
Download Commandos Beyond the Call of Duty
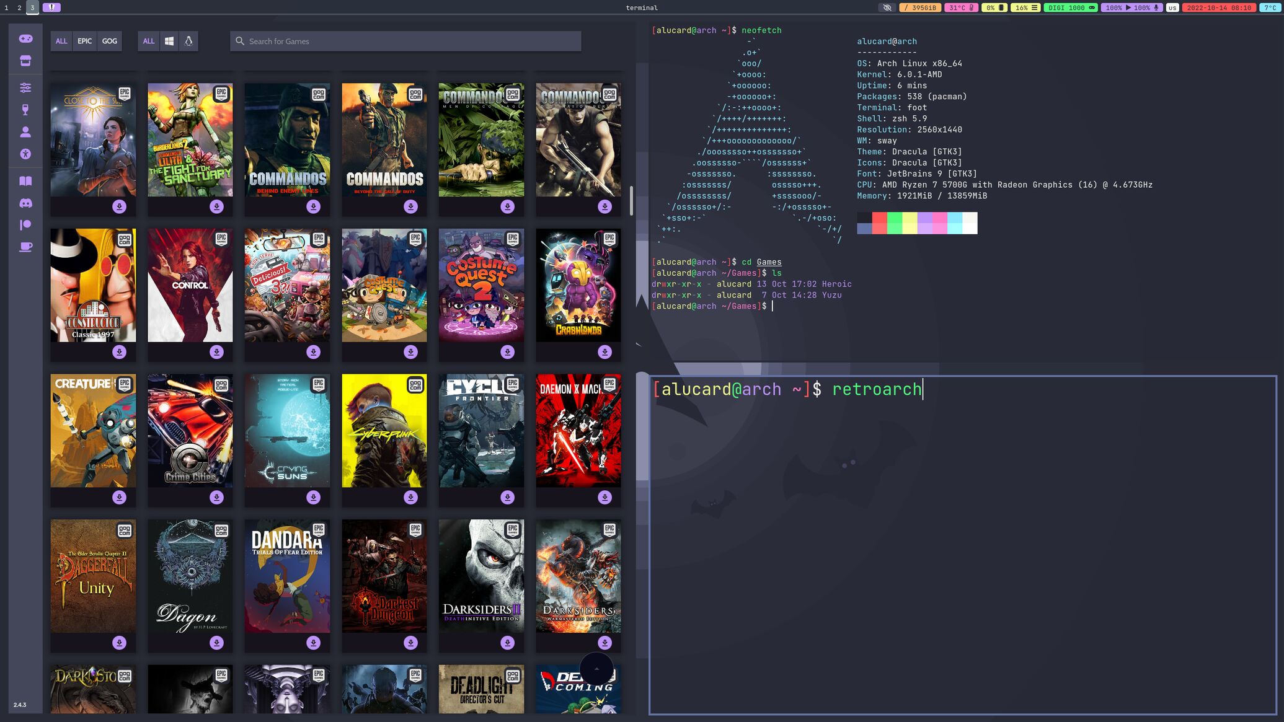410,206
